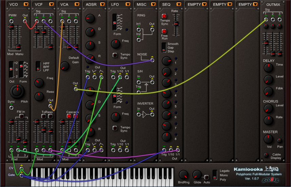Click the keyboard Gate output jack
Viewport: 291px width, 187px height.
(21, 175)
